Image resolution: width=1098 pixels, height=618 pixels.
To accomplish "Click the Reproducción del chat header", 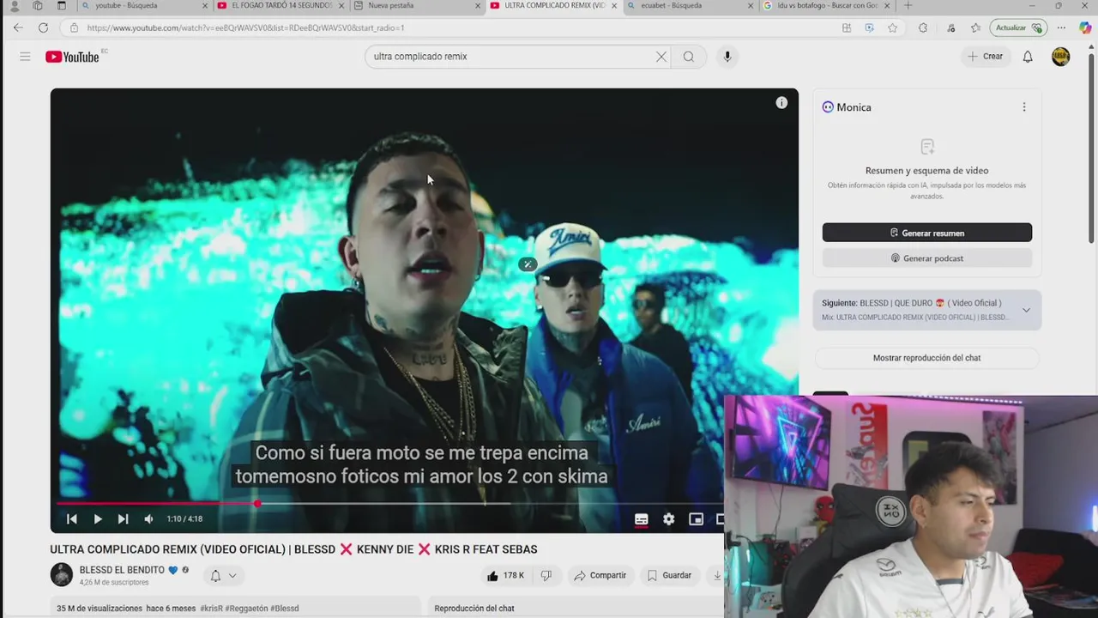I will pos(474,609).
